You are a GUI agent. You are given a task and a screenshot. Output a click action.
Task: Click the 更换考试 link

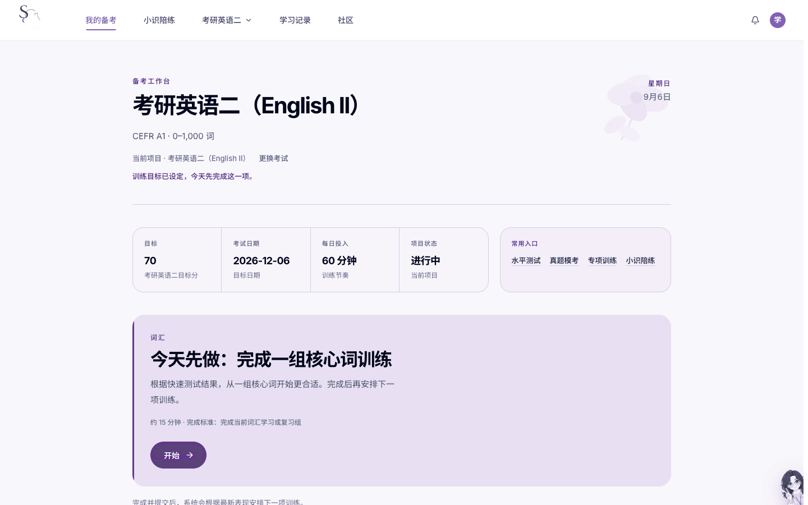(273, 158)
